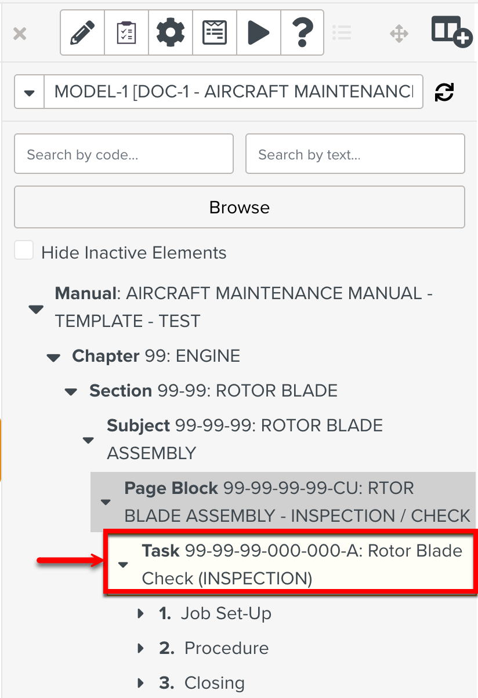Click the Browse button
Image resolution: width=478 pixels, height=698 pixels.
tap(239, 207)
